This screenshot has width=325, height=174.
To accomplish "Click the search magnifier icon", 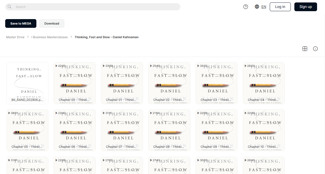I will pos(10,7).
